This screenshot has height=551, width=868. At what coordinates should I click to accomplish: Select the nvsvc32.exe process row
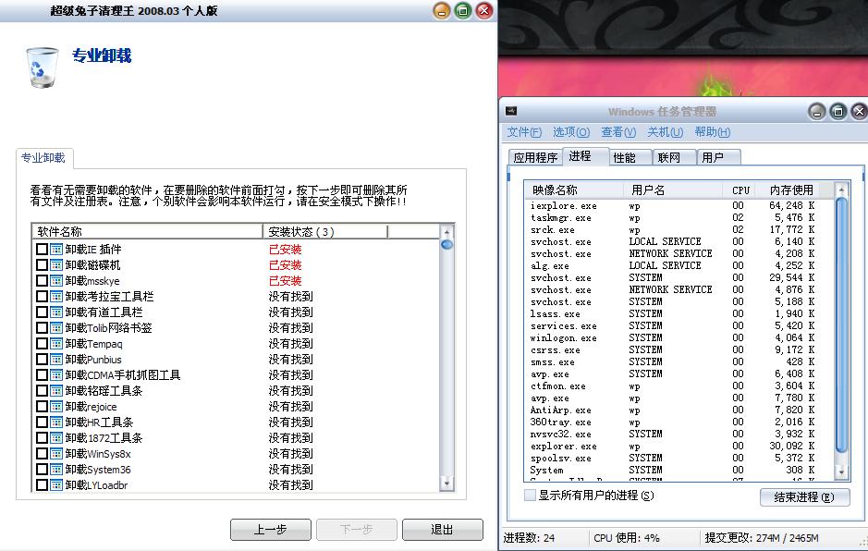click(x=679, y=434)
